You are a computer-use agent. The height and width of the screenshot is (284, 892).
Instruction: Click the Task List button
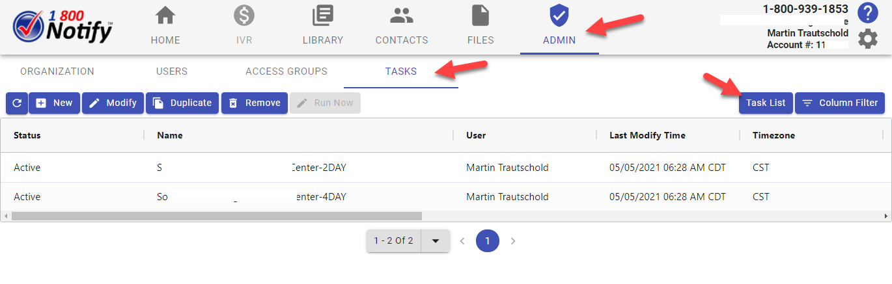[766, 103]
